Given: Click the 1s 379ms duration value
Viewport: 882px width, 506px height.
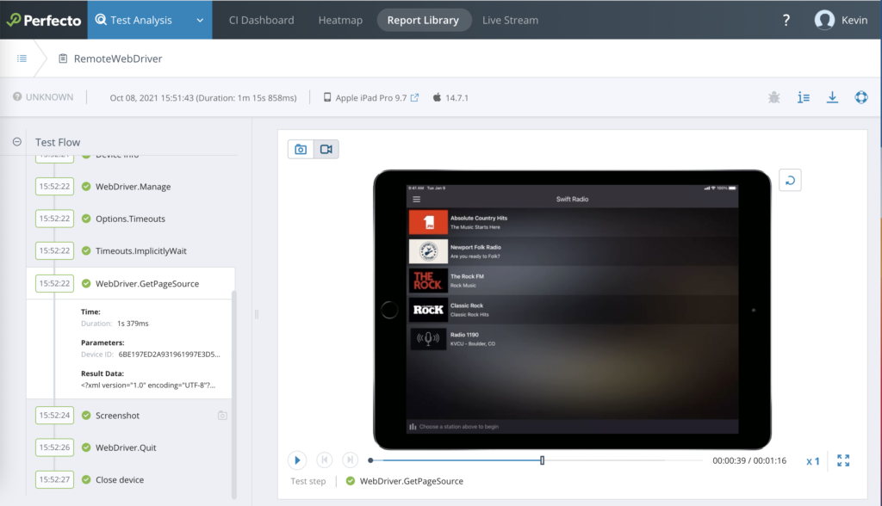Looking at the screenshot, I should 133,324.
